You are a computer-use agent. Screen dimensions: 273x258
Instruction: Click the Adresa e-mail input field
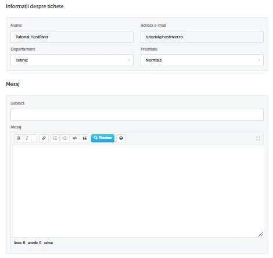coord(202,37)
